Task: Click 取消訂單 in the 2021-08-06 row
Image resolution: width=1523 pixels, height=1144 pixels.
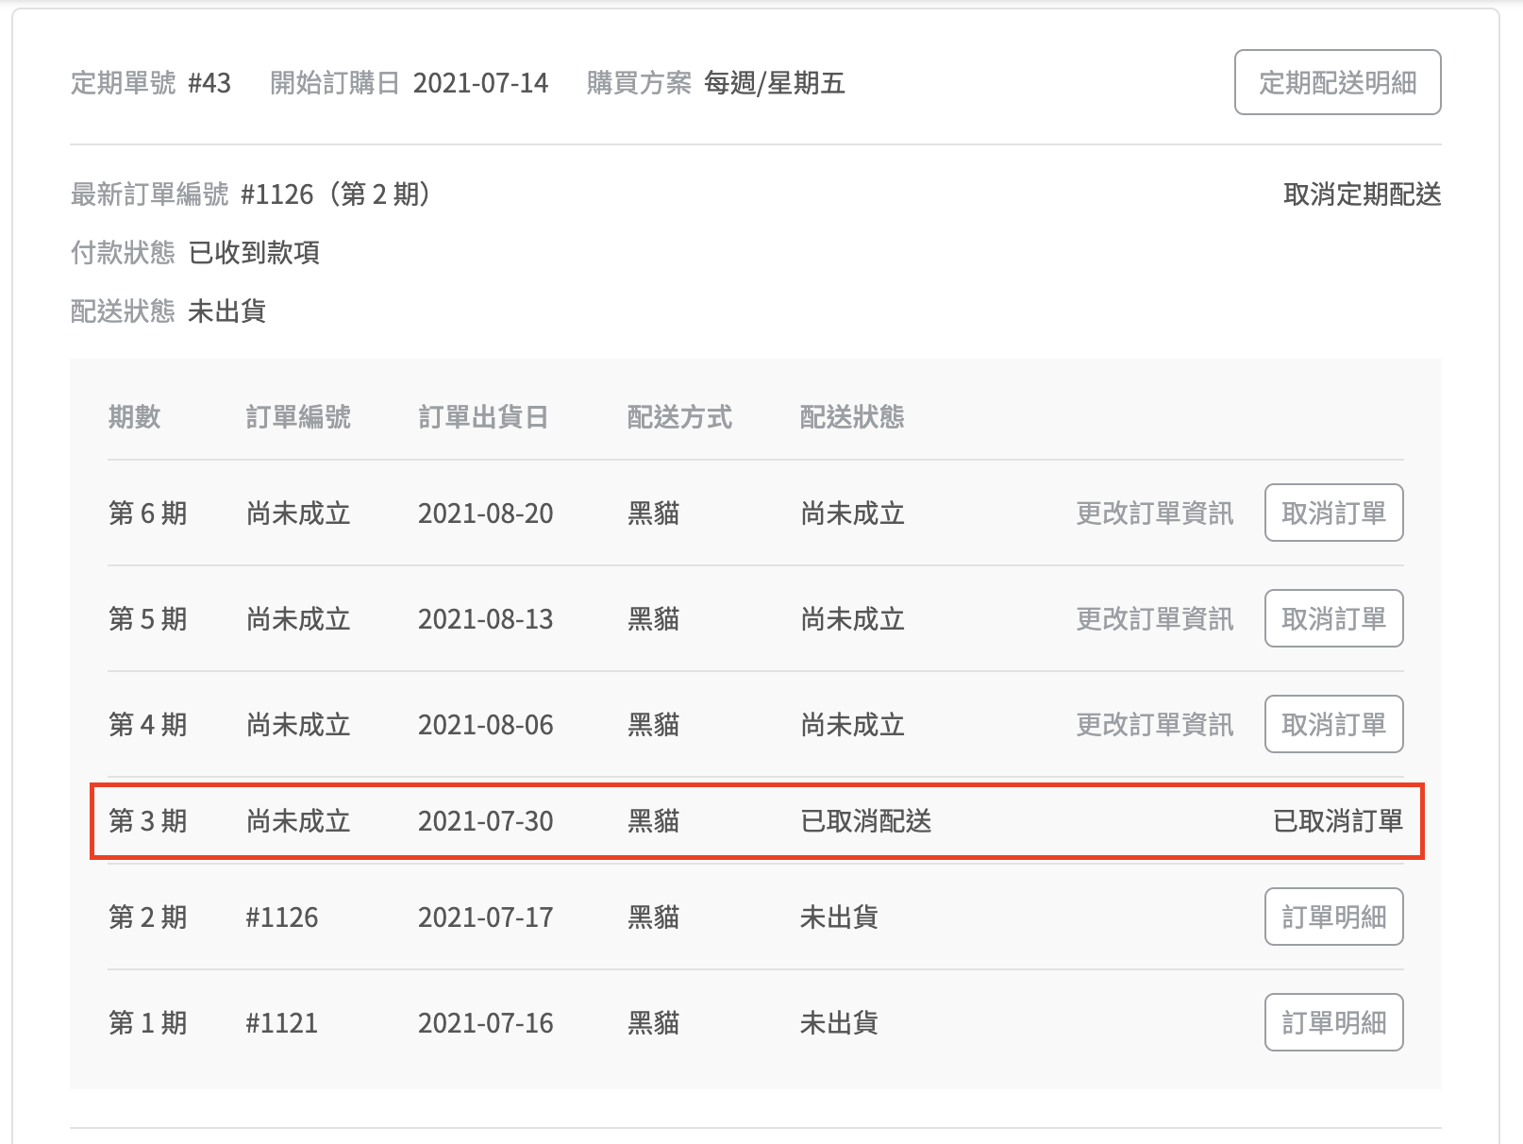Action: pos(1333,725)
